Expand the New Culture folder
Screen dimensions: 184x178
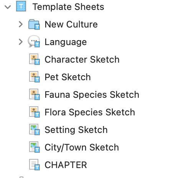(21, 24)
